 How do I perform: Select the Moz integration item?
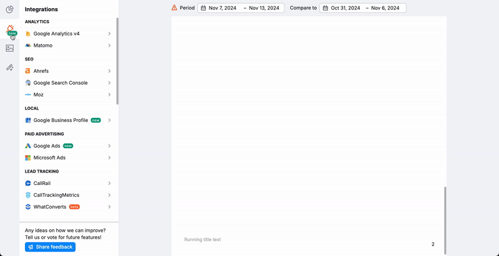click(x=39, y=95)
